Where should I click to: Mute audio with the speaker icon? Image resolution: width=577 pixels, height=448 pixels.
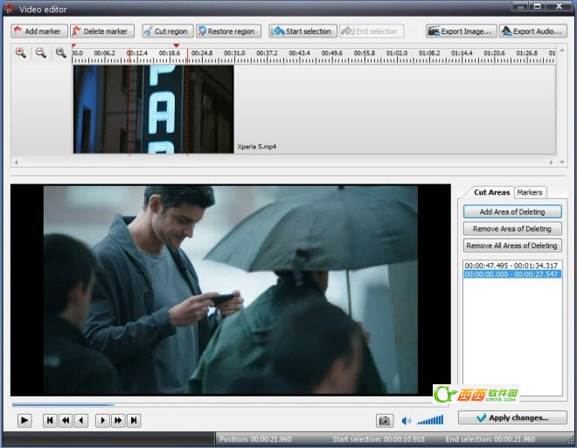click(x=407, y=421)
